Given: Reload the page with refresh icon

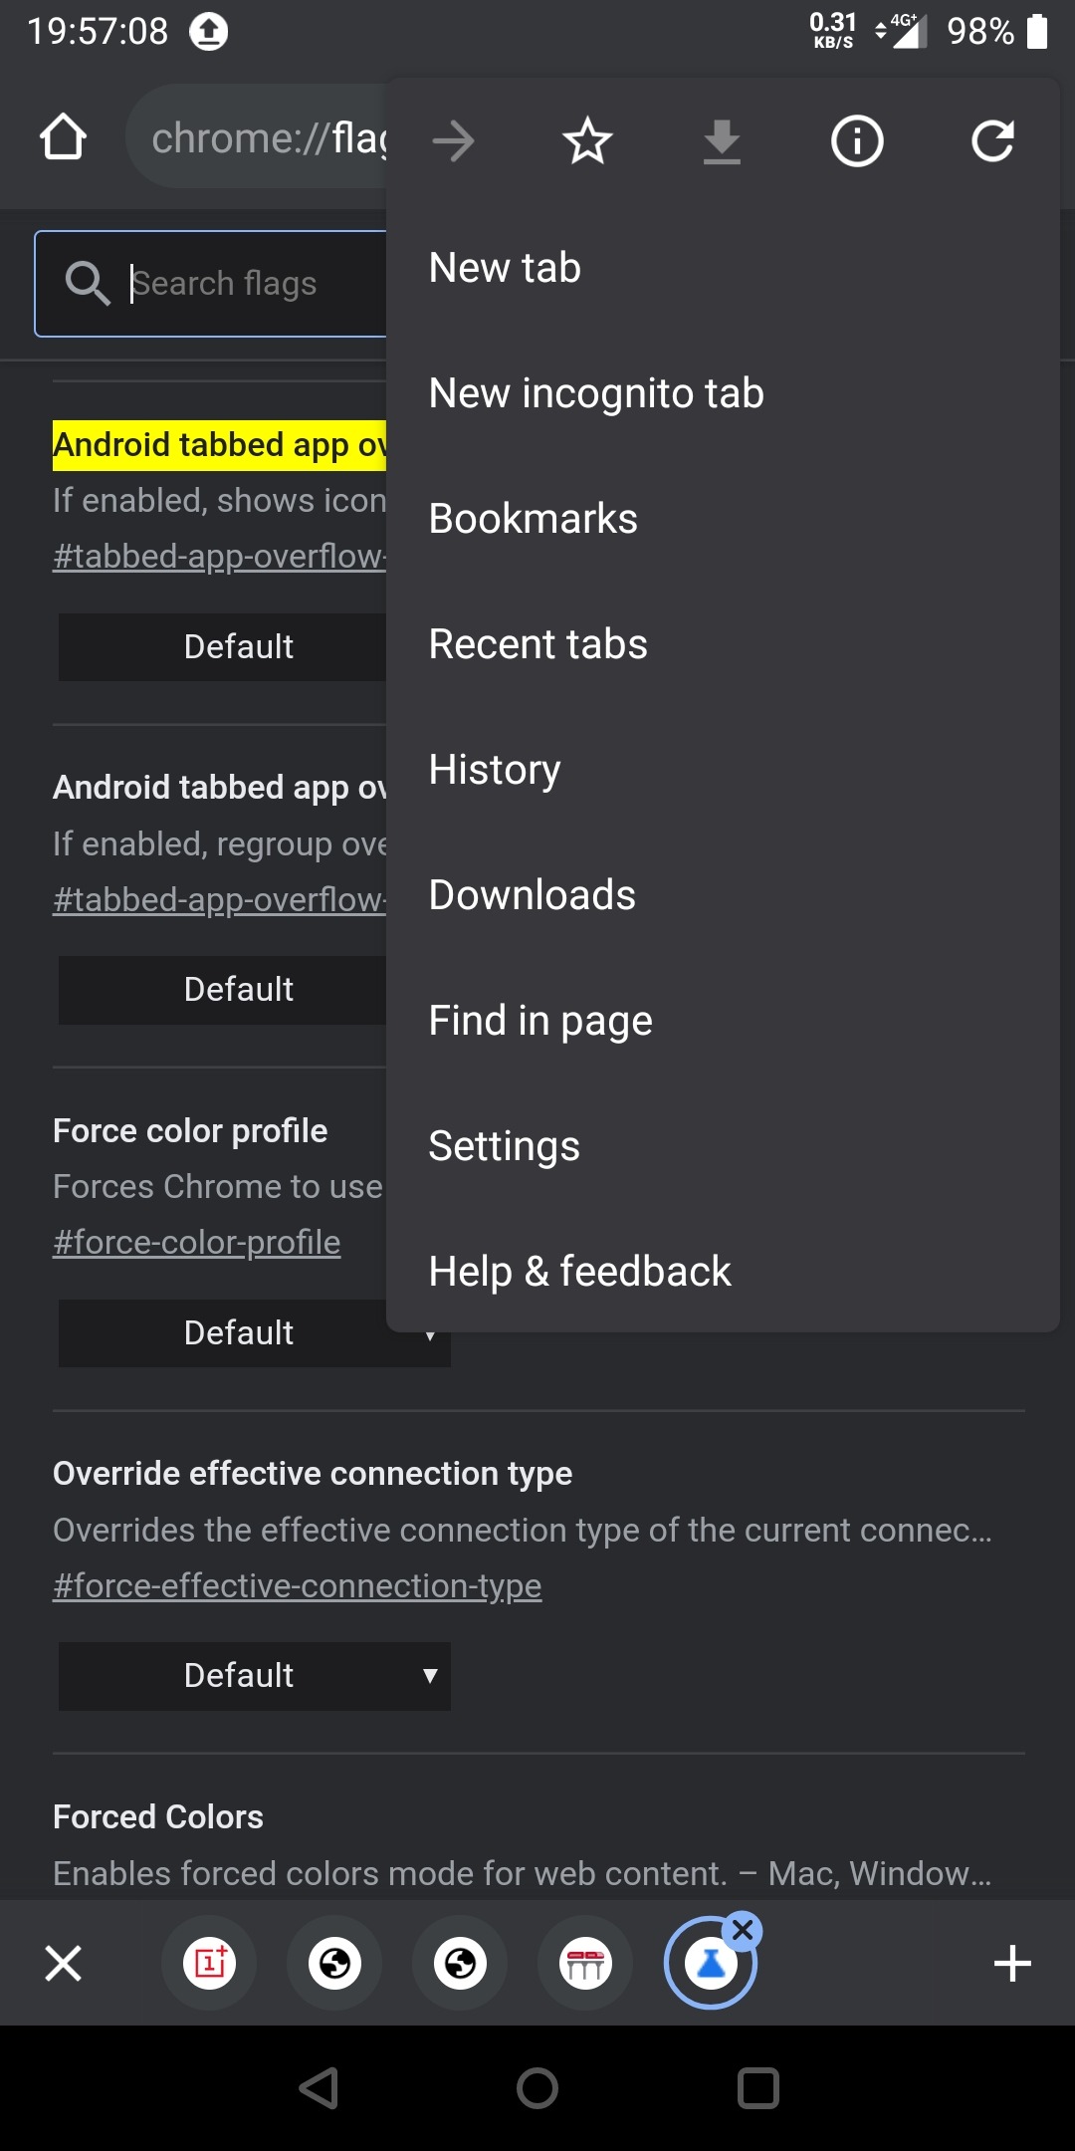Looking at the screenshot, I should click(x=992, y=140).
